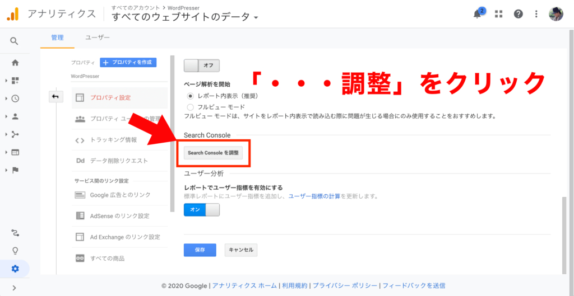This screenshot has width=574, height=296.
Task: Click the search magnifier icon in sidebar
Action: 15,41
